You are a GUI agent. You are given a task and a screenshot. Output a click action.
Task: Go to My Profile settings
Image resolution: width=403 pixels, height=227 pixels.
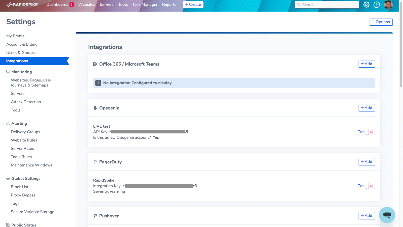(x=15, y=36)
